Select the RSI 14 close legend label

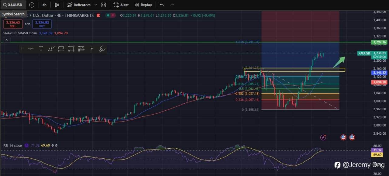coord(12,146)
